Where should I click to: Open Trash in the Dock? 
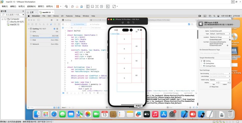[x=230, y=114]
